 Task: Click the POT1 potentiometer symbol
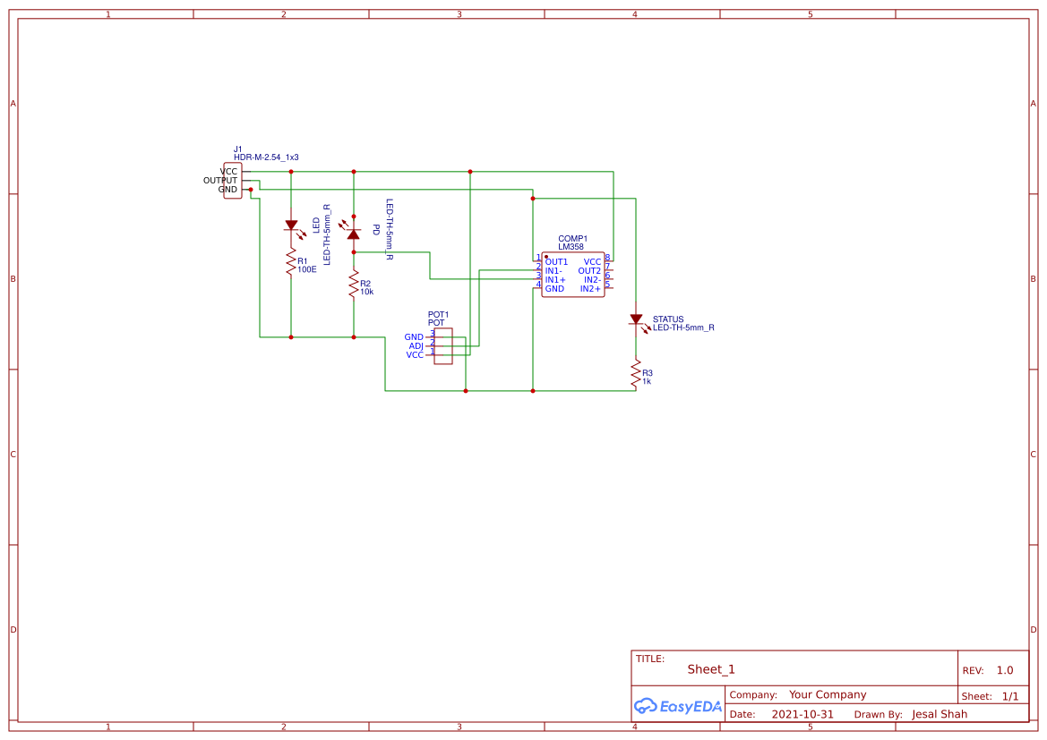[x=443, y=347]
